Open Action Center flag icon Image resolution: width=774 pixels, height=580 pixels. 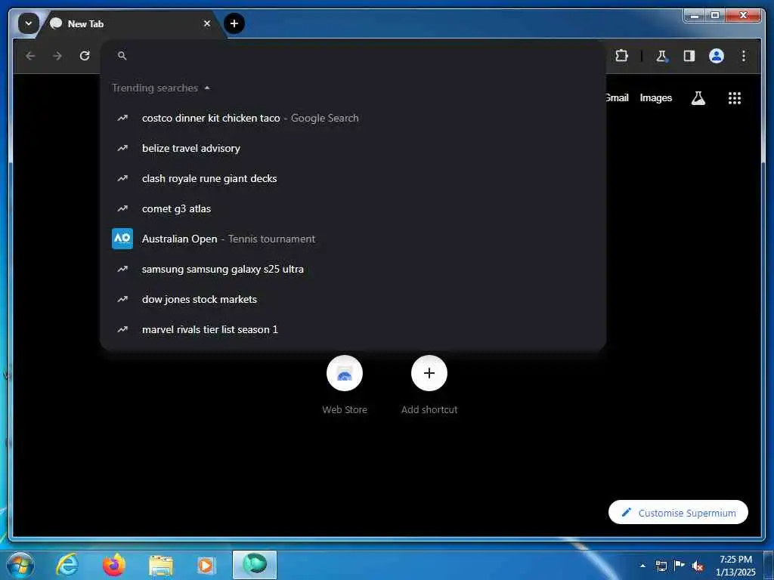pos(680,566)
